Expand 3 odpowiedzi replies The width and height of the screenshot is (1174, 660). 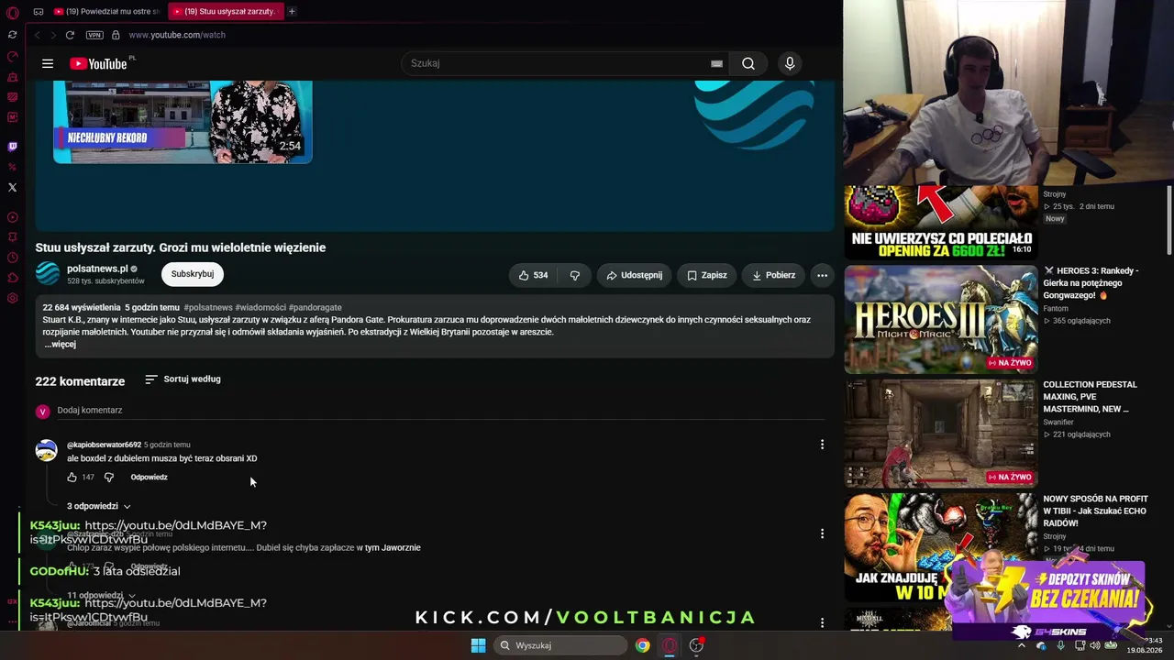point(99,506)
